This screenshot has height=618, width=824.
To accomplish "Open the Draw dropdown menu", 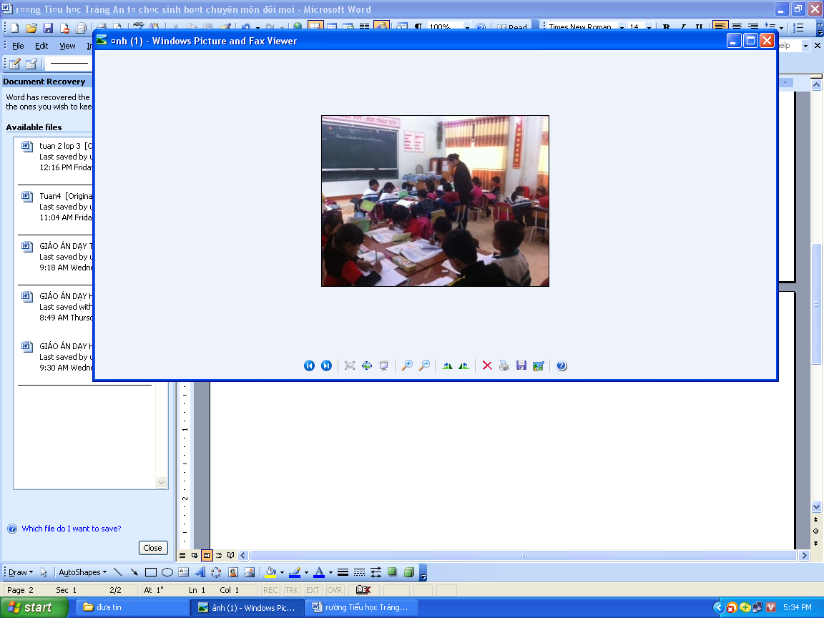I will (x=21, y=572).
